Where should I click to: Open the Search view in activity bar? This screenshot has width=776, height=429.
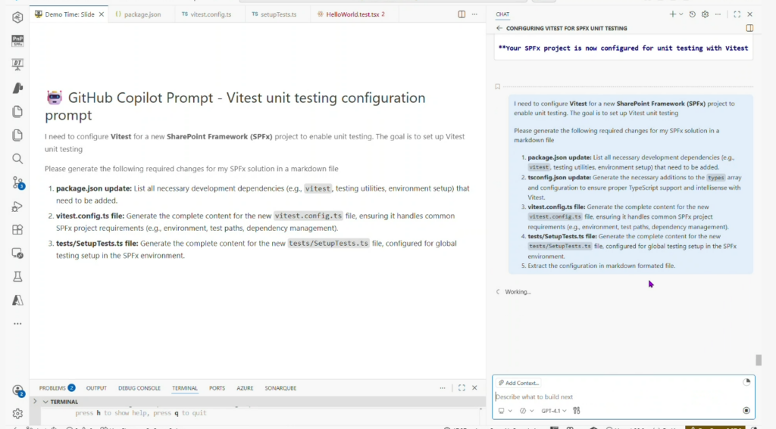[x=17, y=159]
